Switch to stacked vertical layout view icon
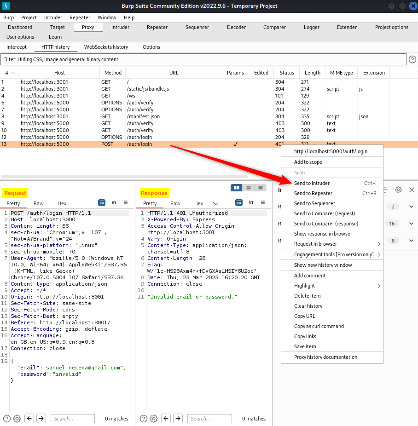The width and height of the screenshot is (418, 426). [x=249, y=188]
